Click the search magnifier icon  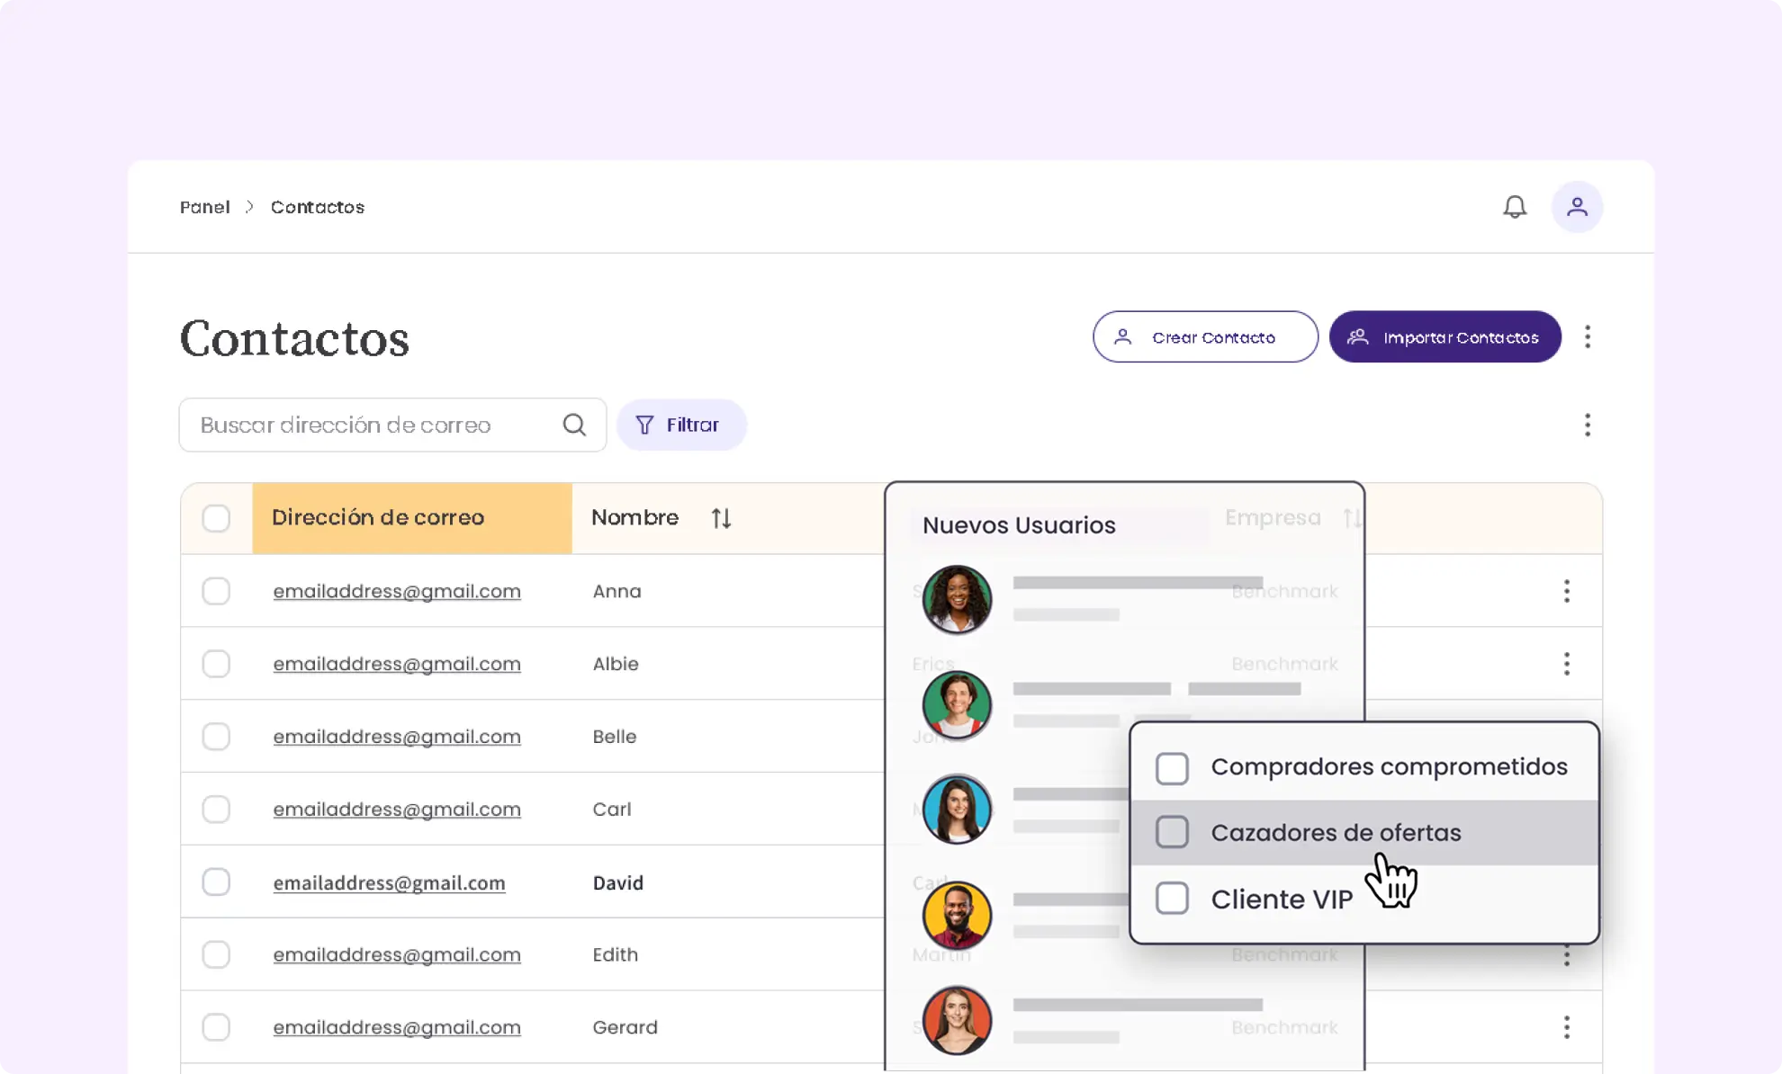coord(574,424)
